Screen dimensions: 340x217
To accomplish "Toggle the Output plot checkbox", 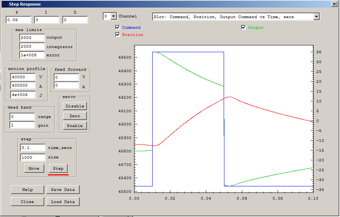I will pyautogui.click(x=243, y=27).
